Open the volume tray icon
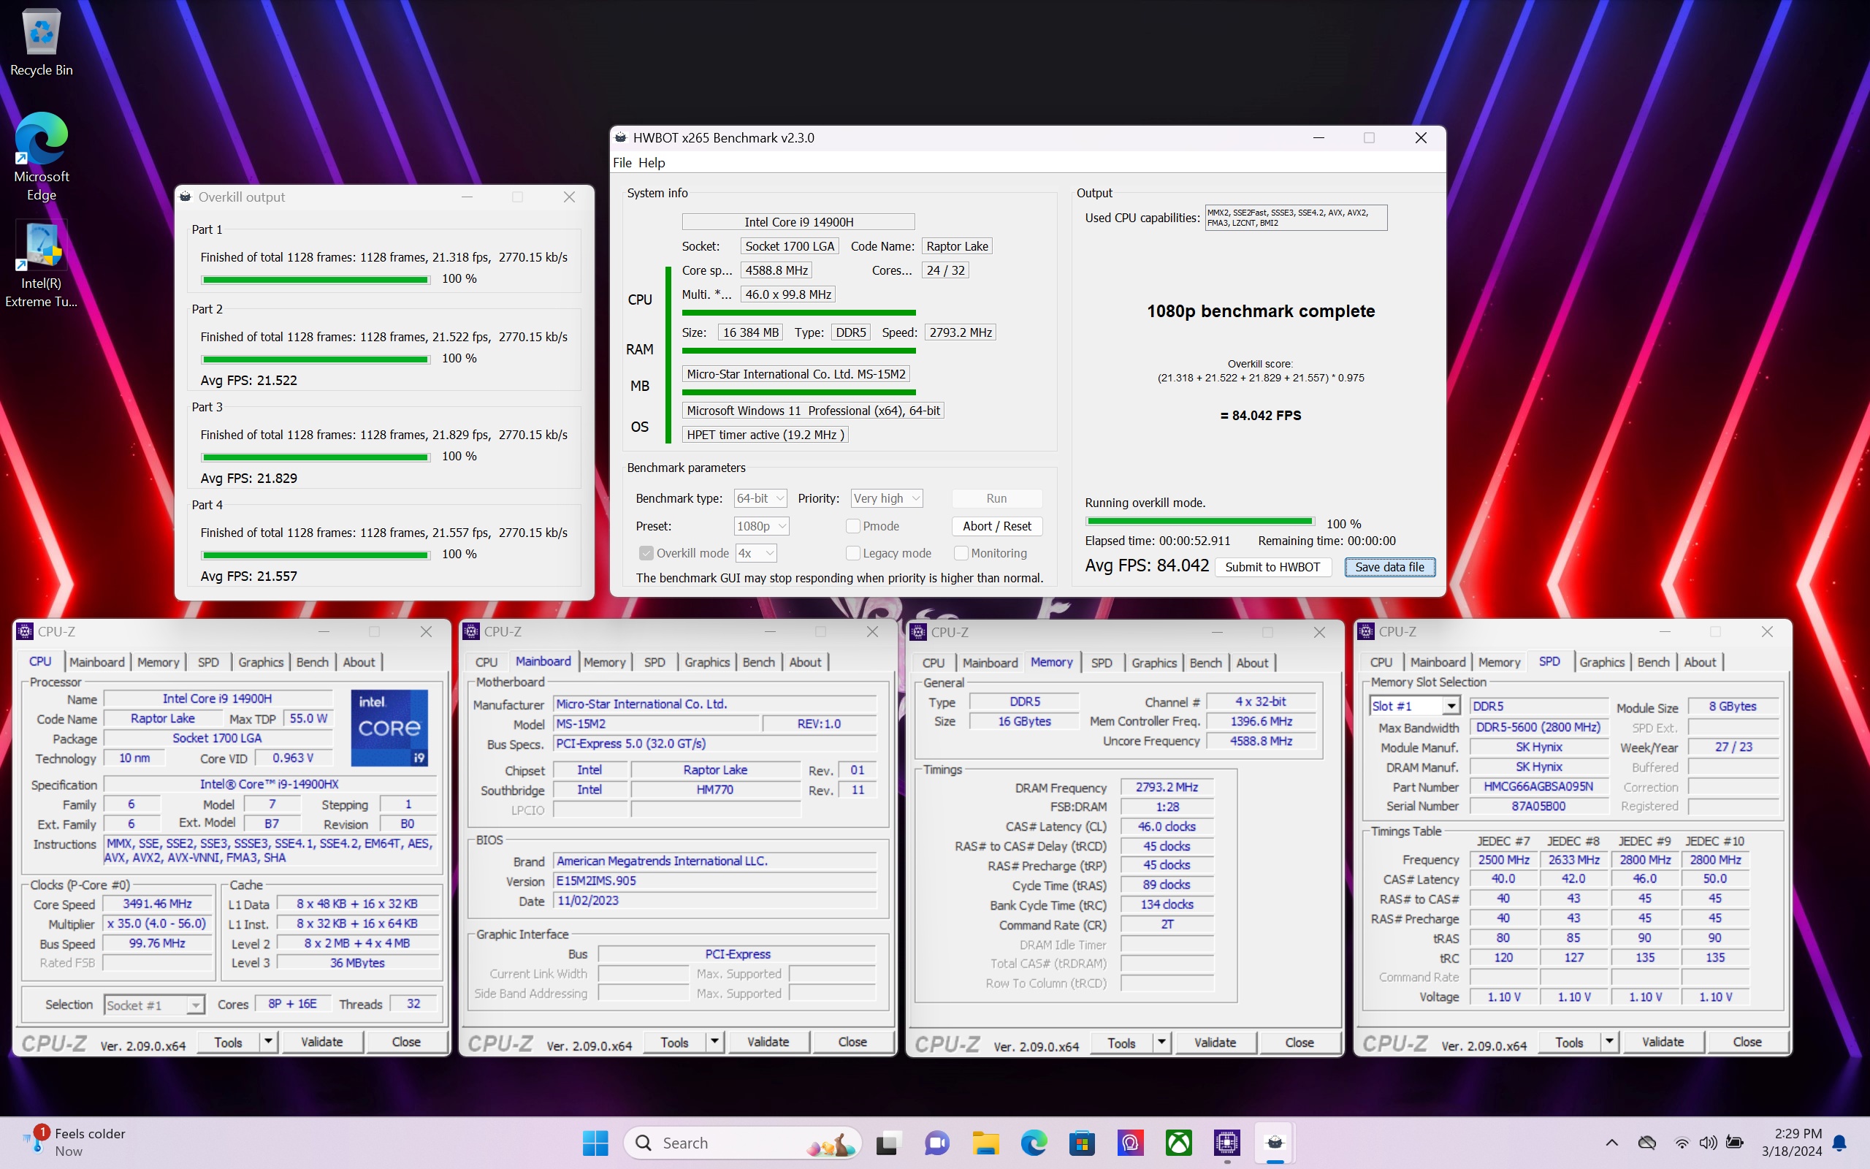Viewport: 1870px width, 1169px height. pyautogui.click(x=1708, y=1143)
